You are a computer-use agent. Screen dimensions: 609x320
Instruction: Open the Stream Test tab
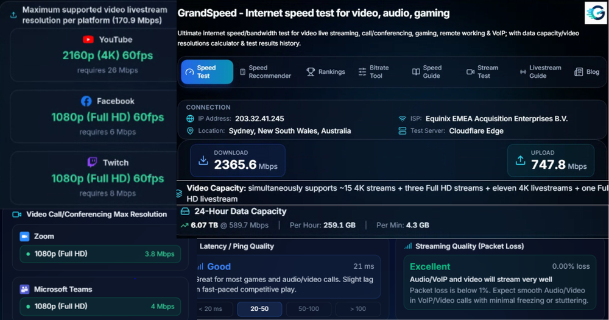[x=482, y=72]
